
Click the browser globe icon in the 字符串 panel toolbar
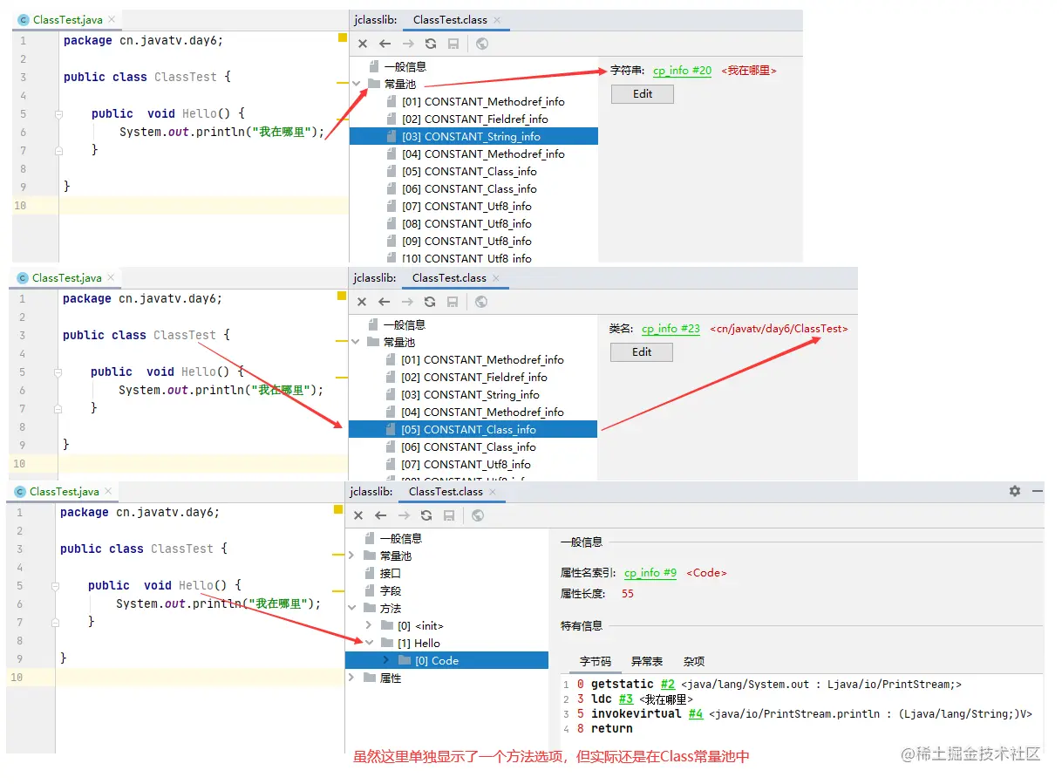pyautogui.click(x=482, y=44)
